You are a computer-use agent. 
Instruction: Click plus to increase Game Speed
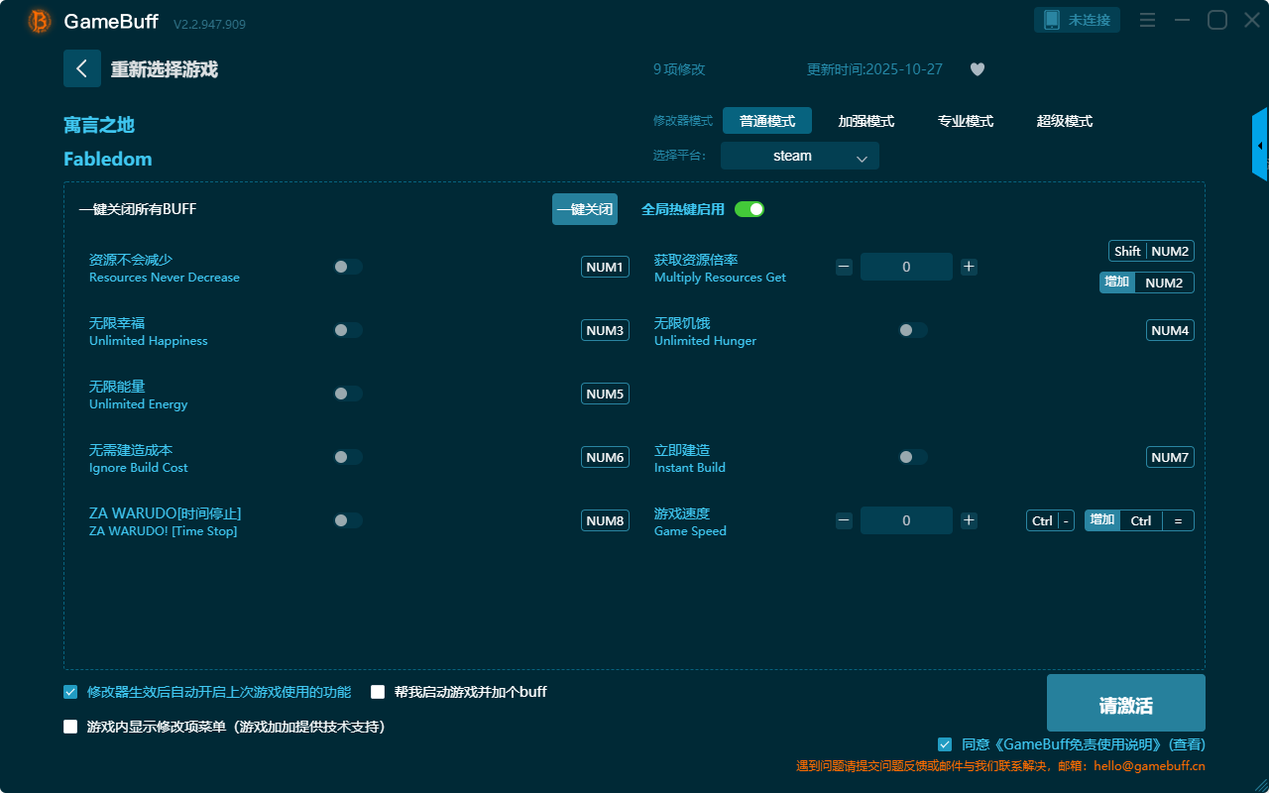point(969,520)
